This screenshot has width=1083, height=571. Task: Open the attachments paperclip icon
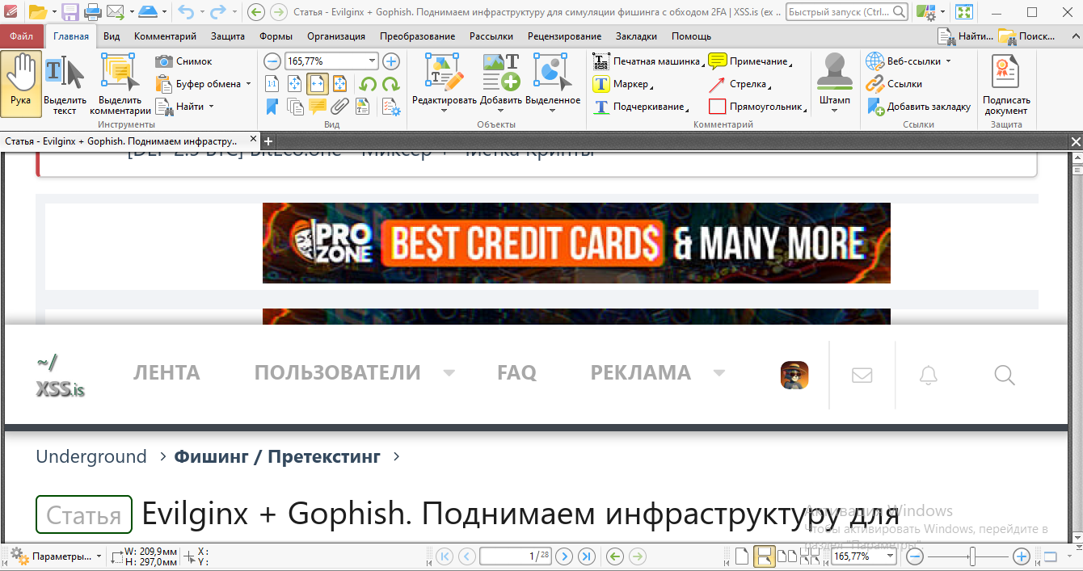(340, 106)
